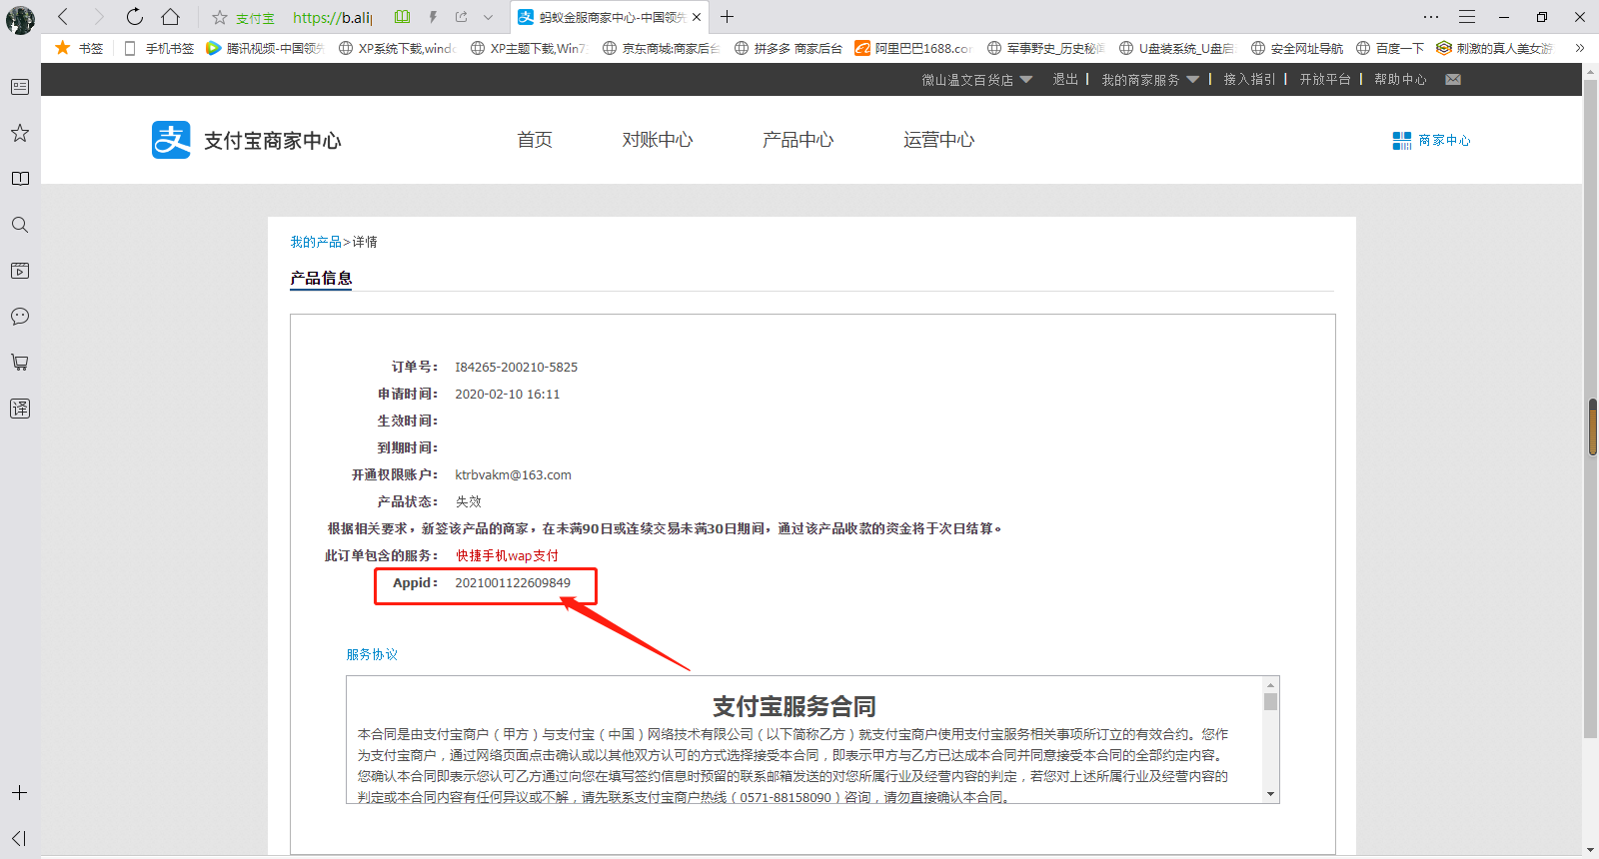This screenshot has width=1599, height=859.
Task: Click contract box scrollbar thumb
Action: pyautogui.click(x=1270, y=701)
